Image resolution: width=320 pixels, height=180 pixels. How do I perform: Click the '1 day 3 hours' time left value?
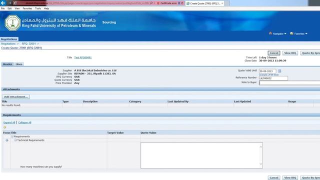pos(268,57)
